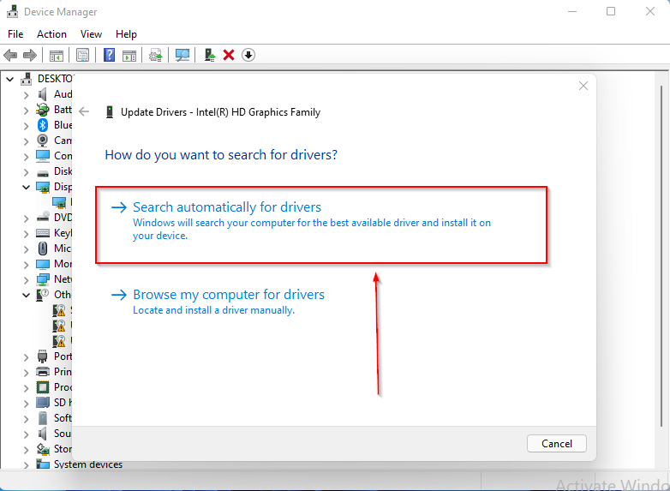Toggle the console tree toolbar icon
This screenshot has width=670, height=491.
(57, 55)
